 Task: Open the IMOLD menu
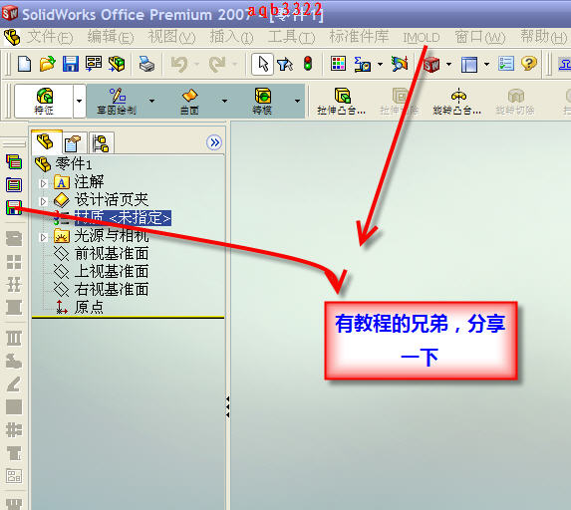422,38
